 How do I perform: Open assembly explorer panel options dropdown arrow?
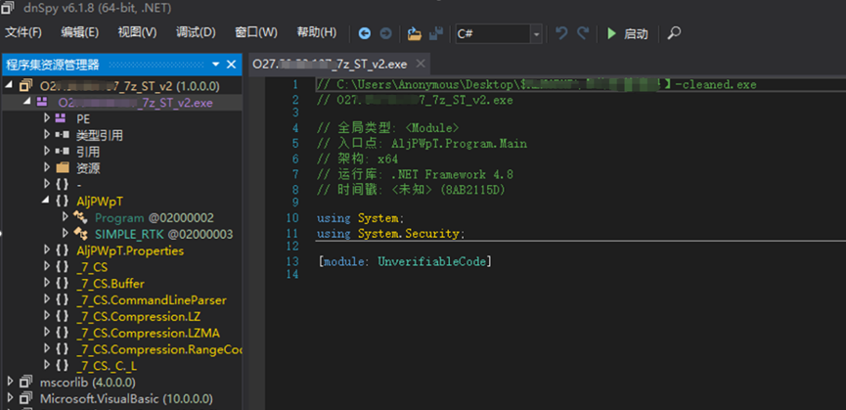coord(216,65)
